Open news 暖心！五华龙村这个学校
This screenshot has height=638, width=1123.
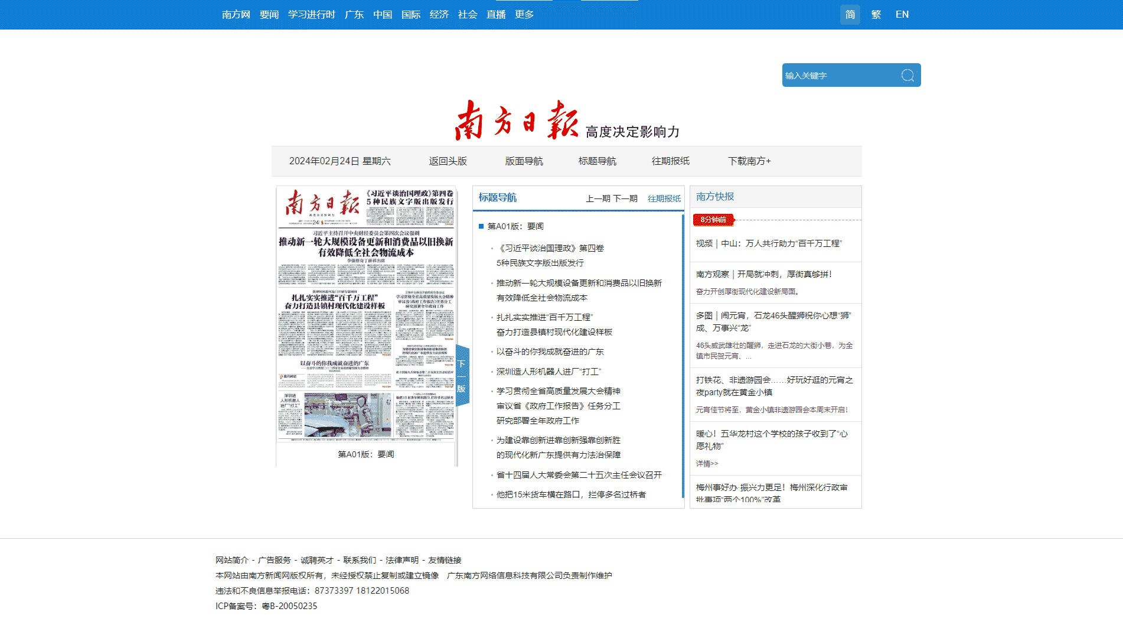pyautogui.click(x=772, y=440)
